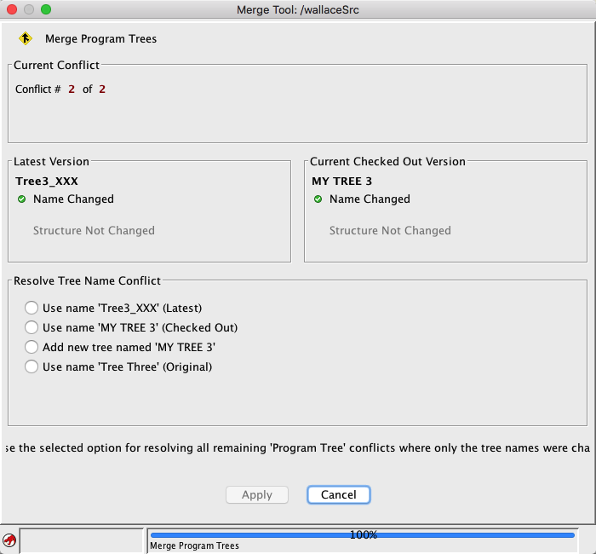Click green check icon under MY TREE 3

318,199
